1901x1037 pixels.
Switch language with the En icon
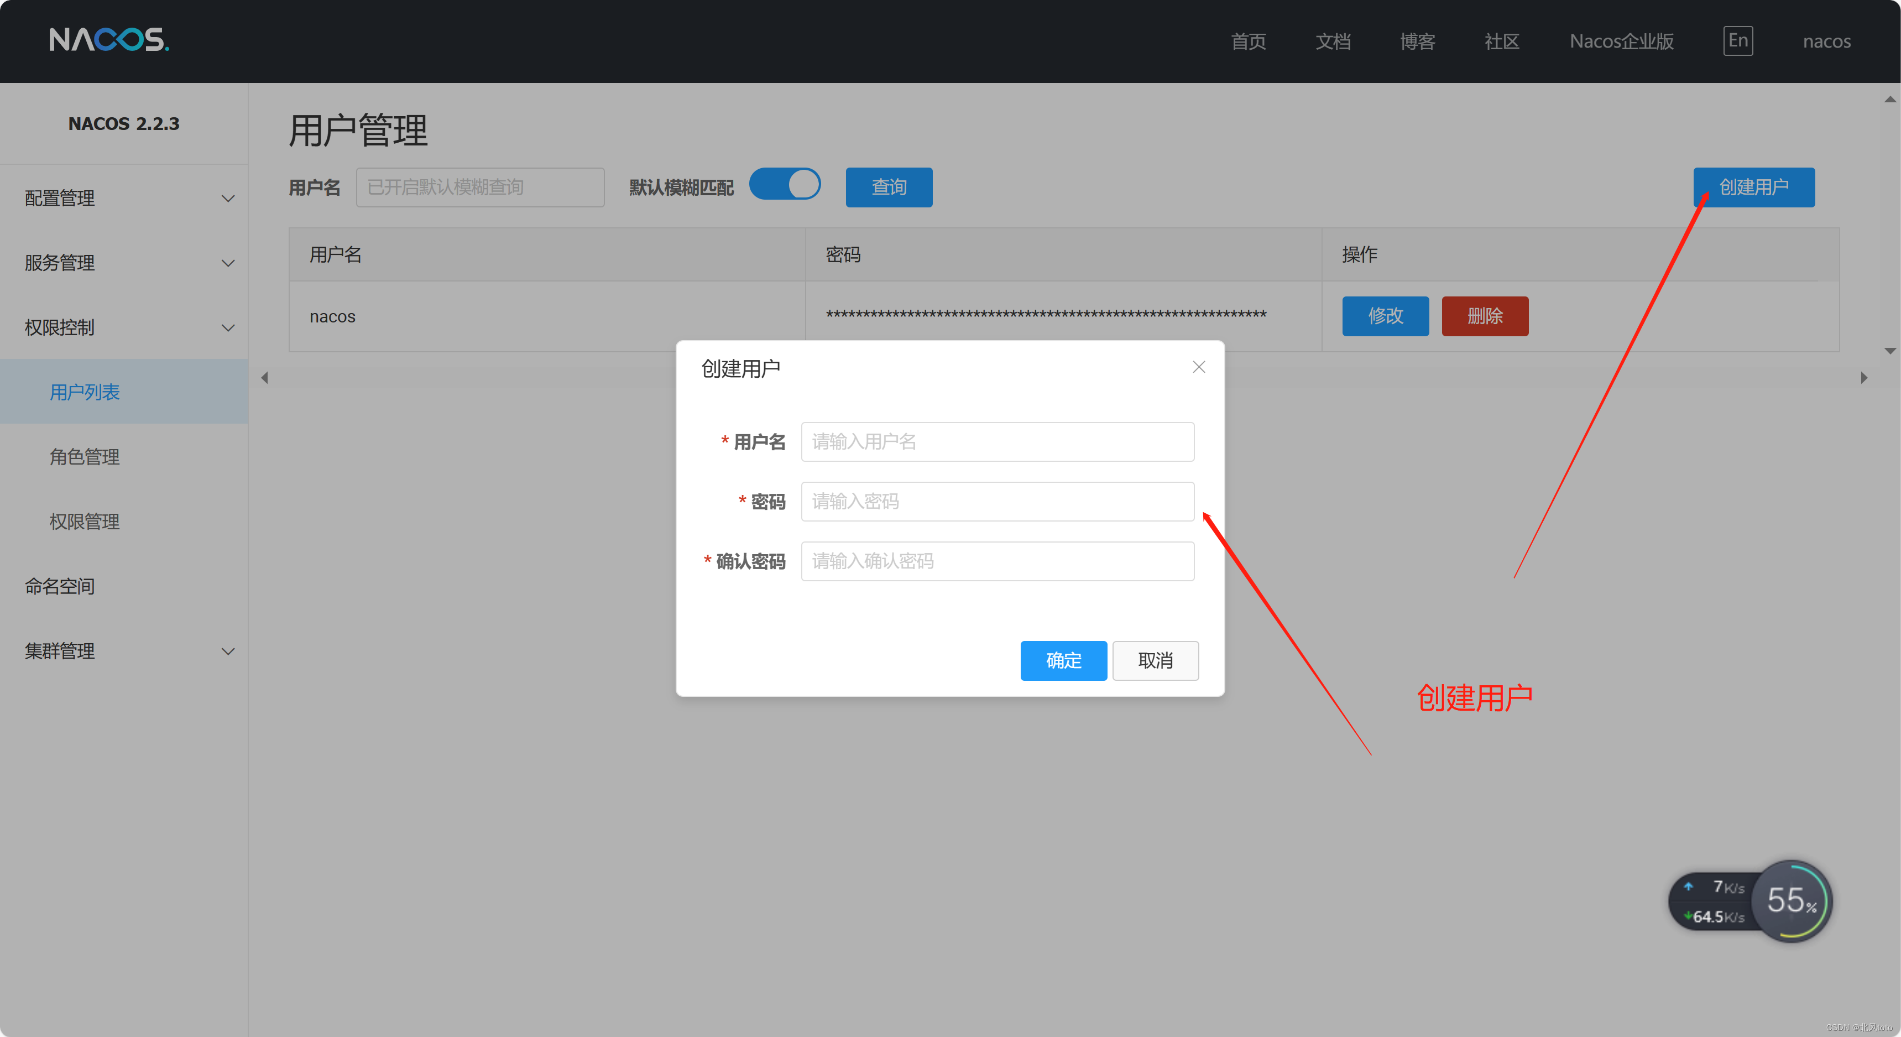tap(1738, 40)
